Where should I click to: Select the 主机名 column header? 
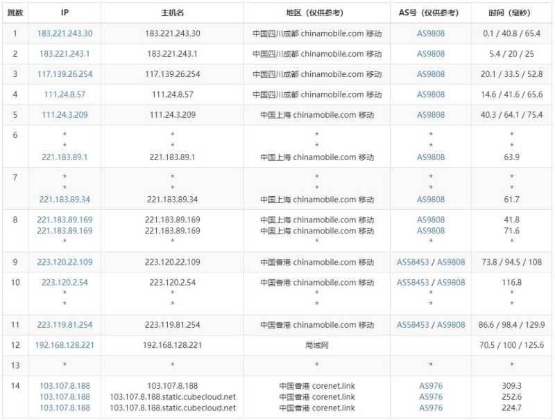coord(172,12)
